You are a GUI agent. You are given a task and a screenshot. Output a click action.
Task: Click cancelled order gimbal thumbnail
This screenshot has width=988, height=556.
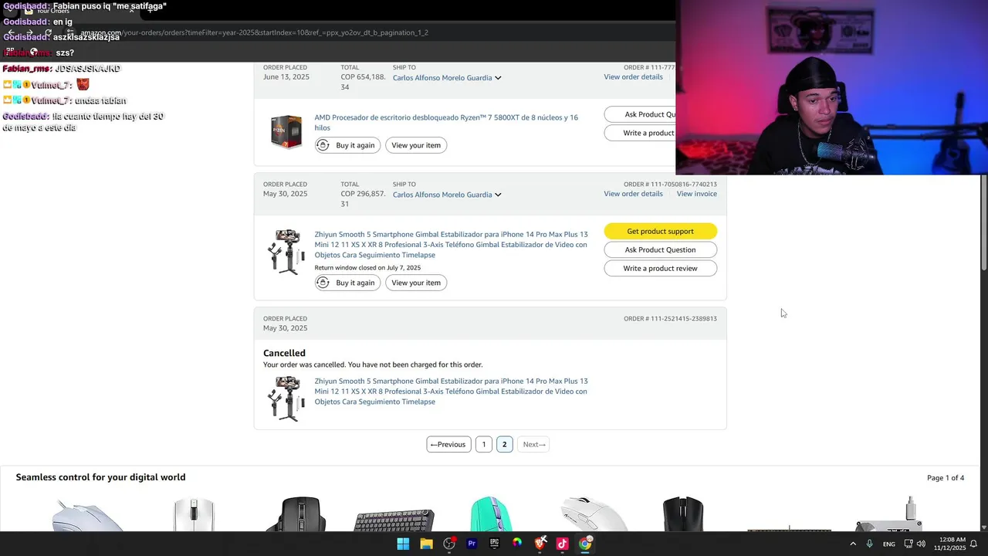tap(286, 398)
